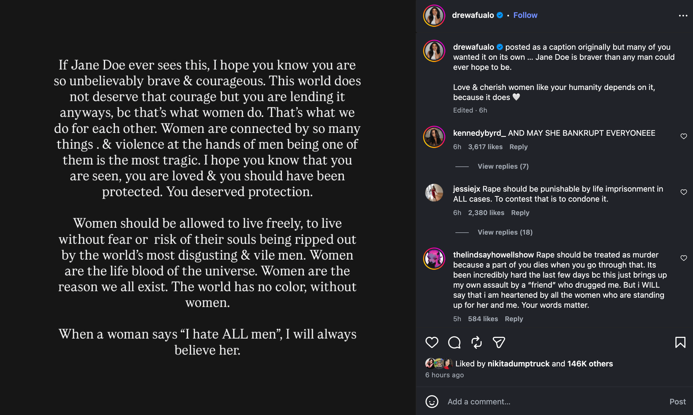Expand View replies (18)
Viewport: 693px width, 415px height.
click(x=505, y=232)
